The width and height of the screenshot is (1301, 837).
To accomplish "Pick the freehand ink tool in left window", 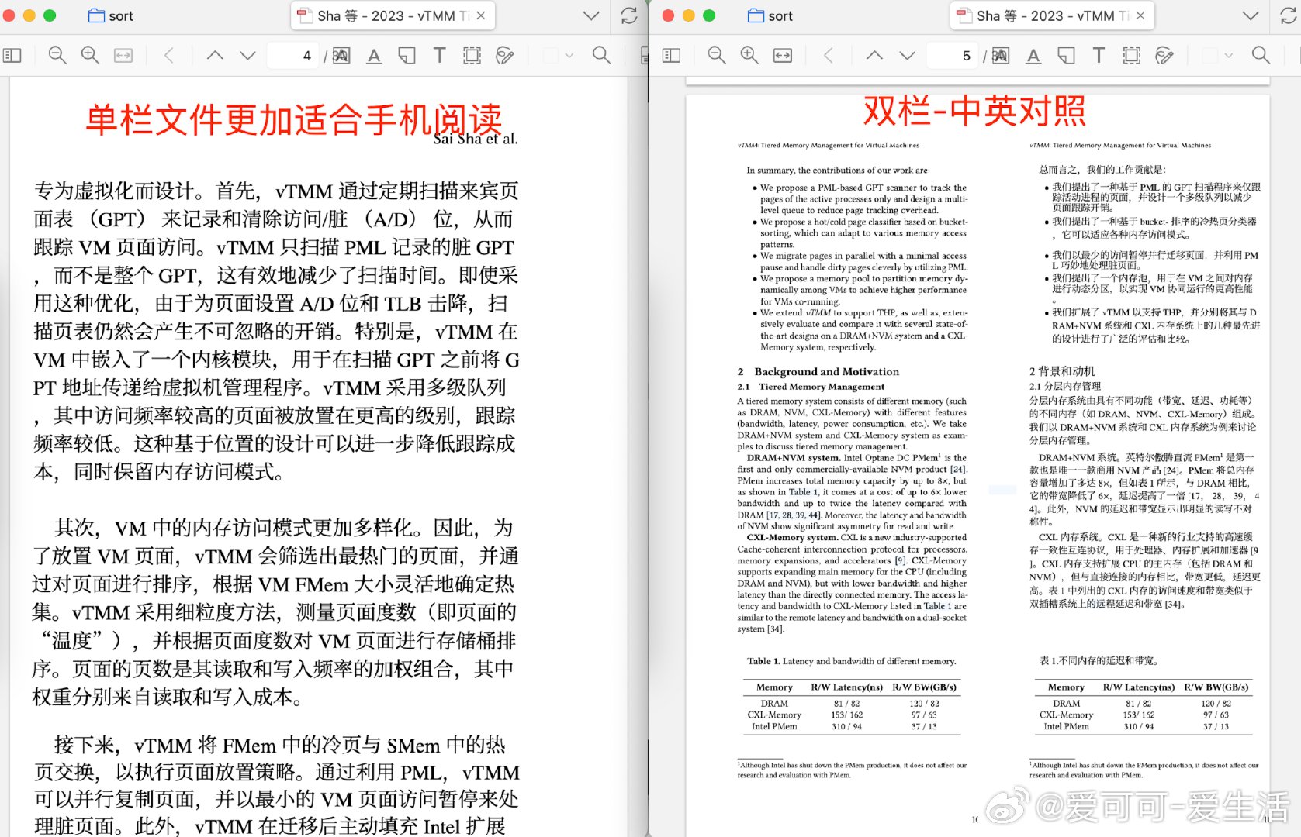I will pos(505,55).
